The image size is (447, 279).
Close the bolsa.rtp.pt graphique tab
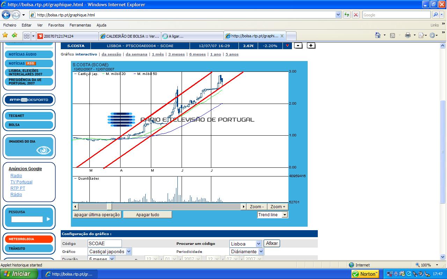282,36
